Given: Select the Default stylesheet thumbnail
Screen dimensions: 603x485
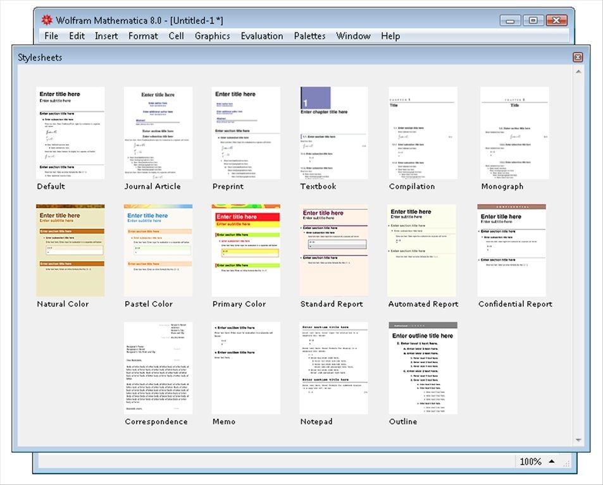Looking at the screenshot, I should coord(70,133).
